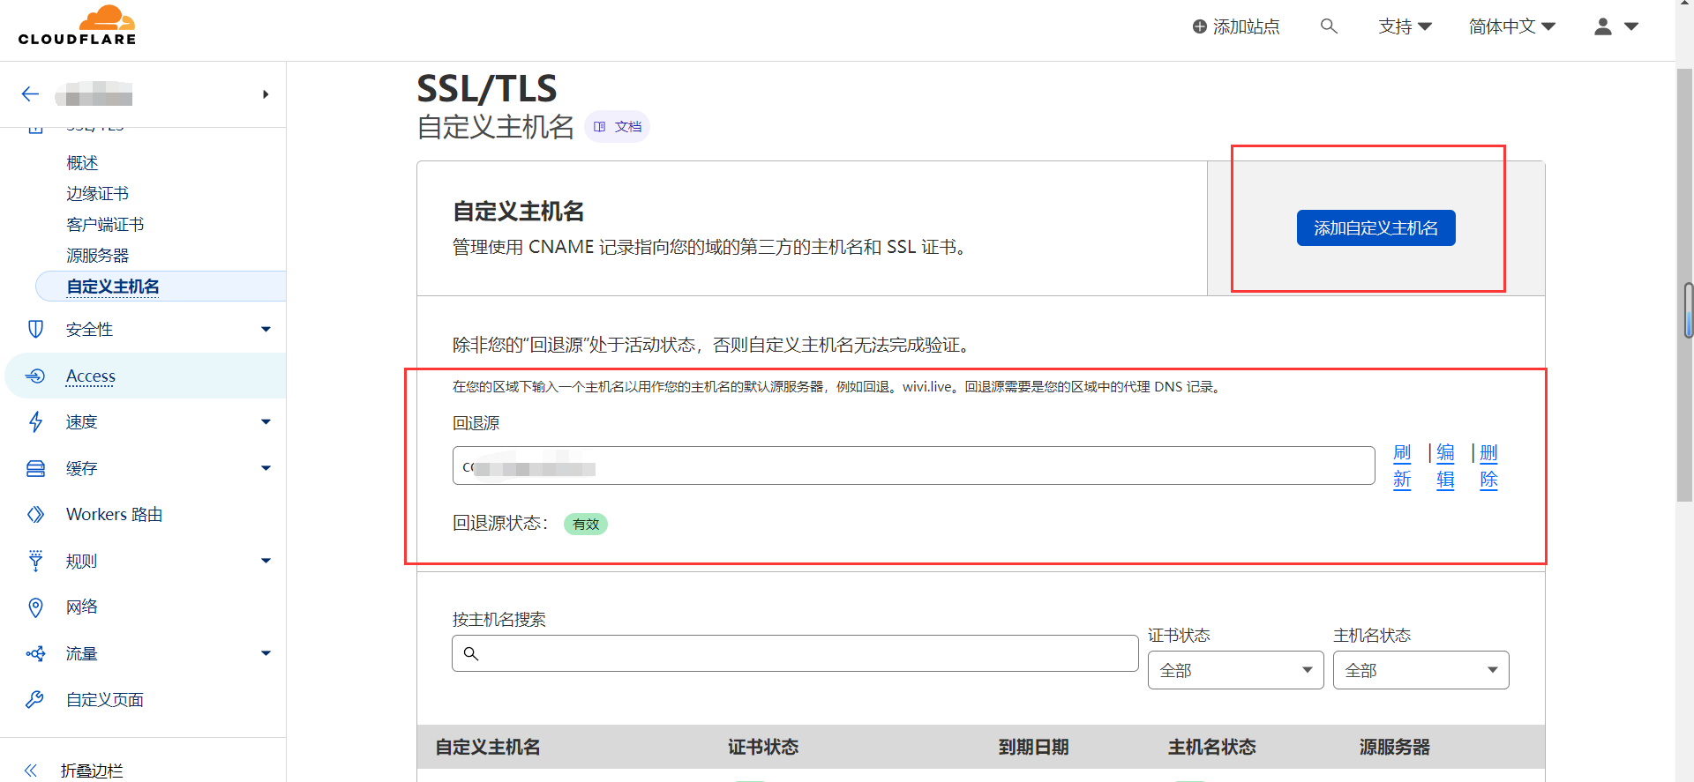Click the 证书状态 column header
The width and height of the screenshot is (1694, 782).
[x=763, y=748]
